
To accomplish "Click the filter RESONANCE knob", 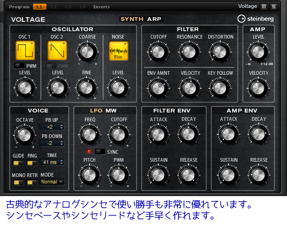I will [189, 52].
